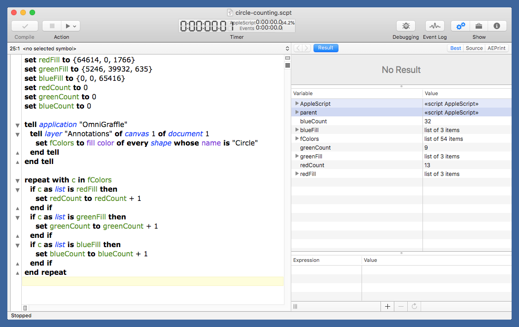Open the selected symbol dropdown

pyautogui.click(x=286, y=48)
